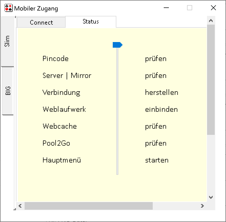Click the vertical scrollbar thumb

[211, 79]
